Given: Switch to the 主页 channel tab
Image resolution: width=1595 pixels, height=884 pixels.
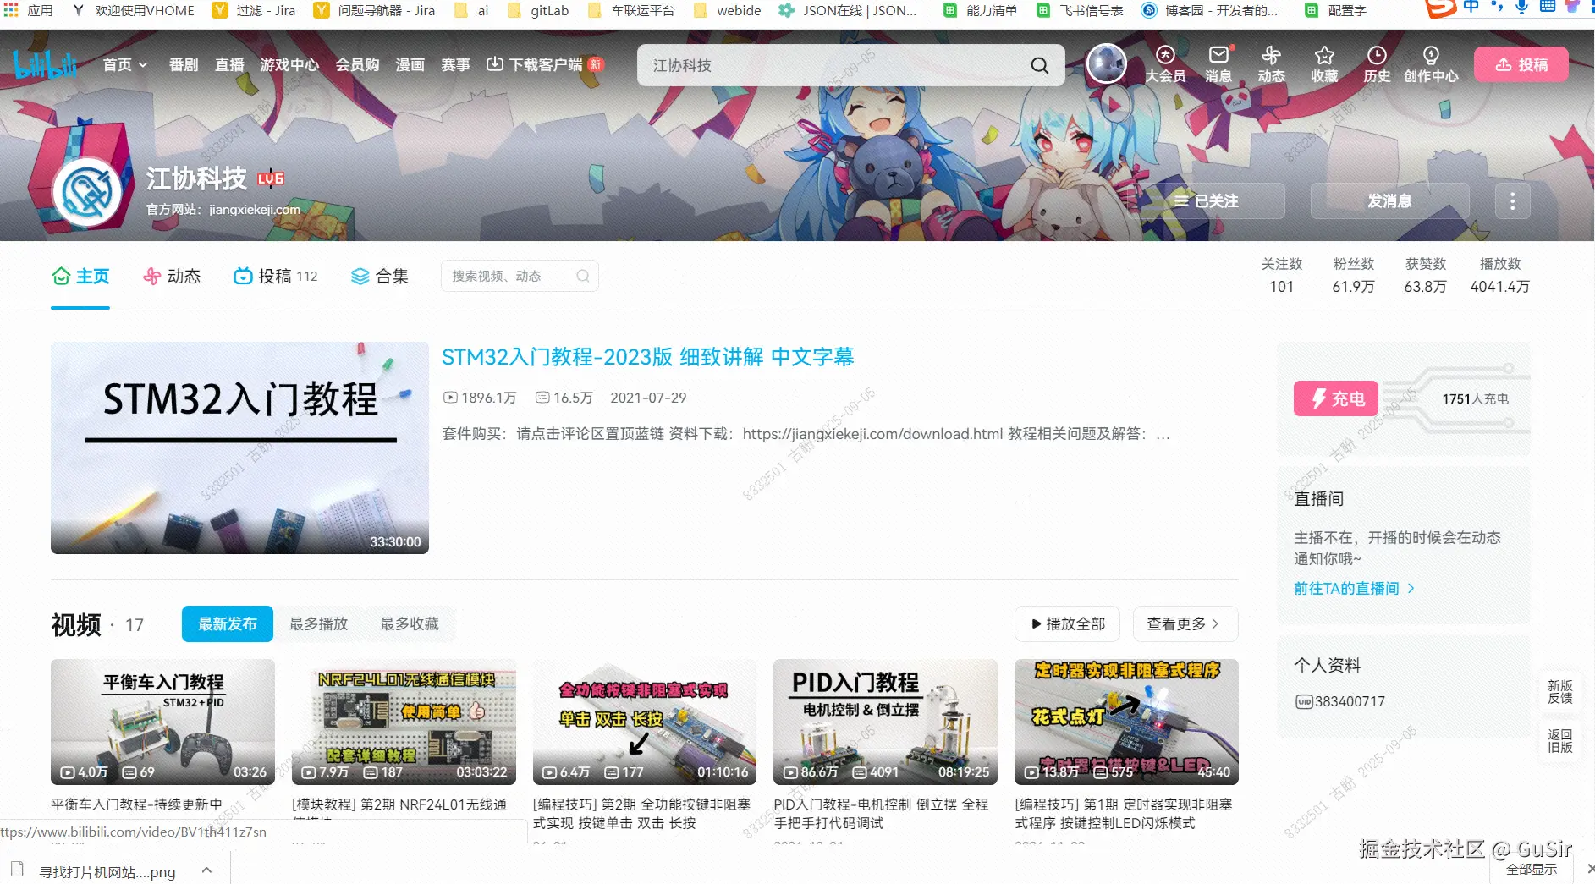Looking at the screenshot, I should 80,277.
